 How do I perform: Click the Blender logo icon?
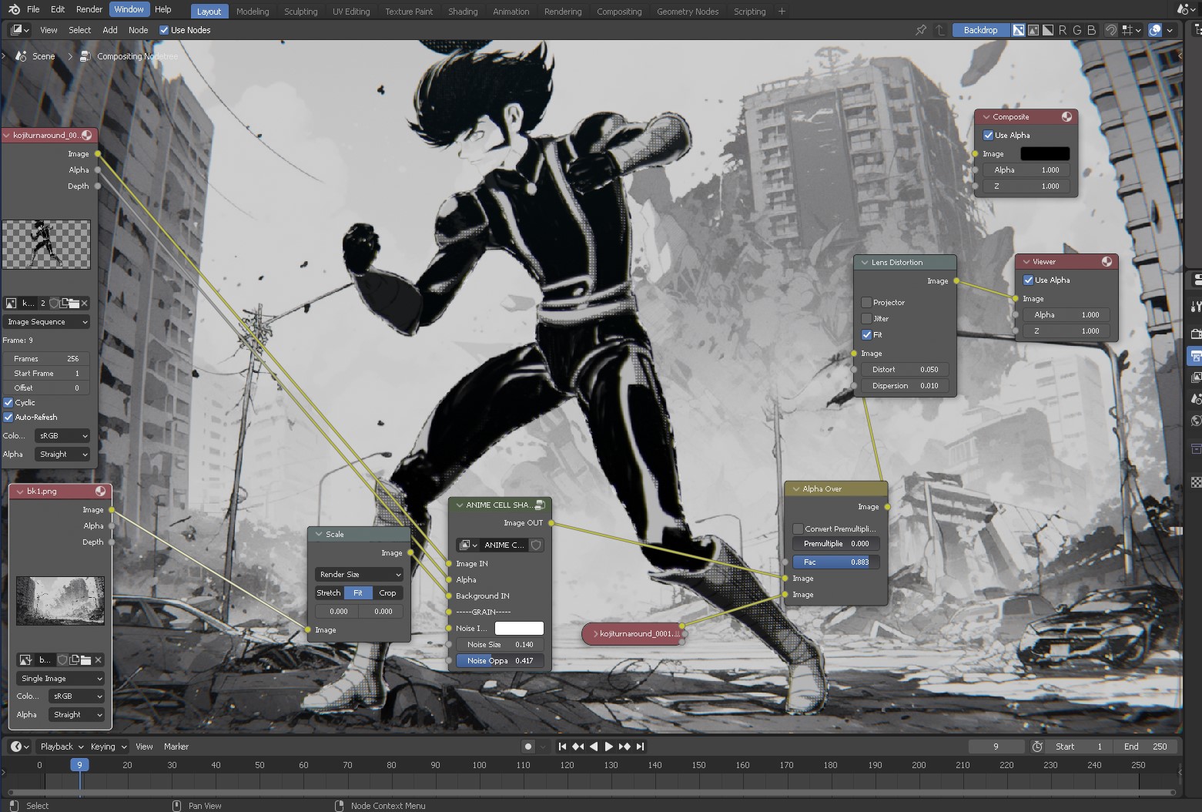14,9
